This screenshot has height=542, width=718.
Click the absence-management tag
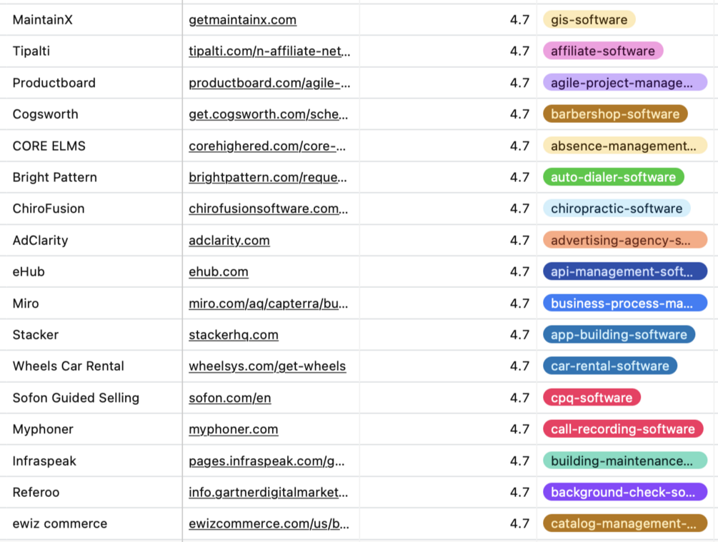coord(625,146)
